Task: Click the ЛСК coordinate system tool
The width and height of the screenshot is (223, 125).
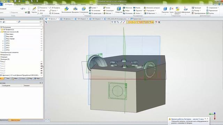Action: pyautogui.click(x=40, y=13)
